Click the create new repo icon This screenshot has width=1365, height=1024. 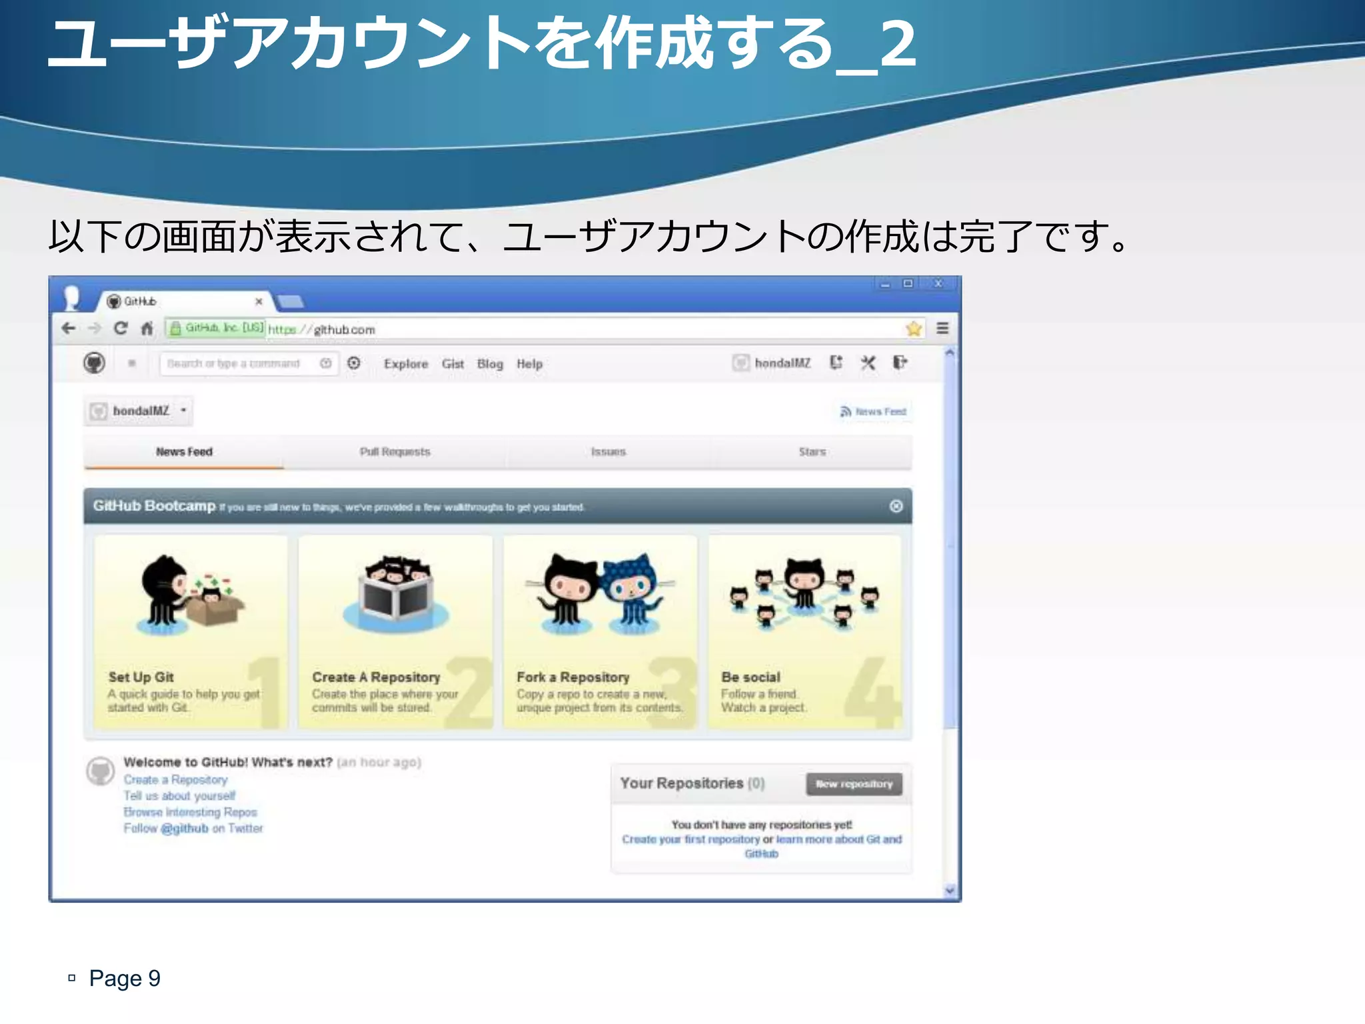coord(836,363)
